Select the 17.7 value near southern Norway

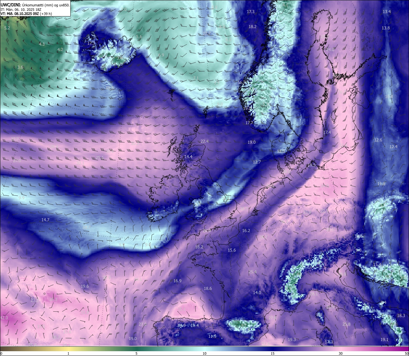point(249,123)
